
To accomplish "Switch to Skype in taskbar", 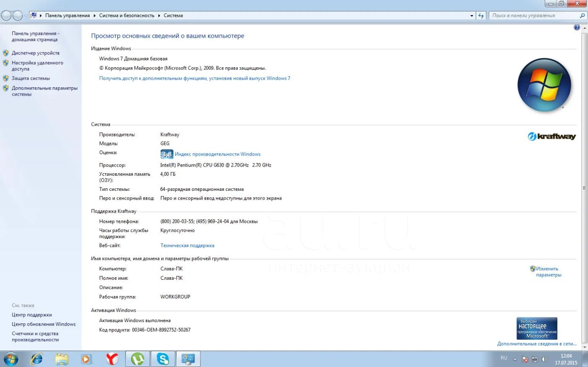I will pos(163,359).
